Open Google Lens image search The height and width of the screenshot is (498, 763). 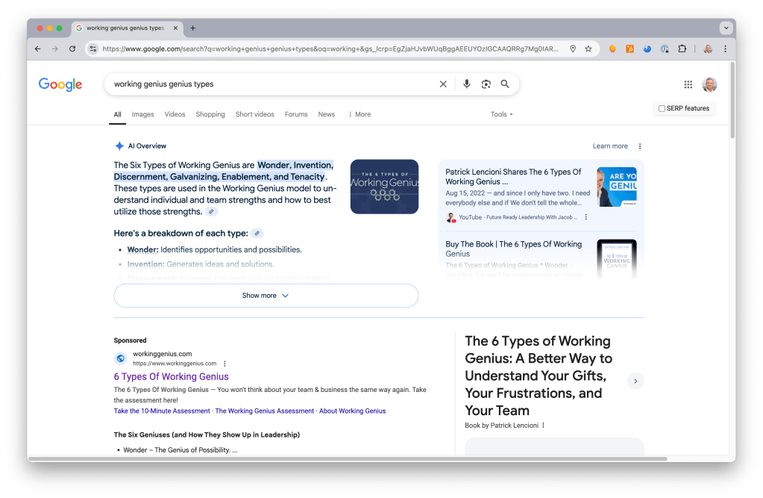[x=486, y=84]
